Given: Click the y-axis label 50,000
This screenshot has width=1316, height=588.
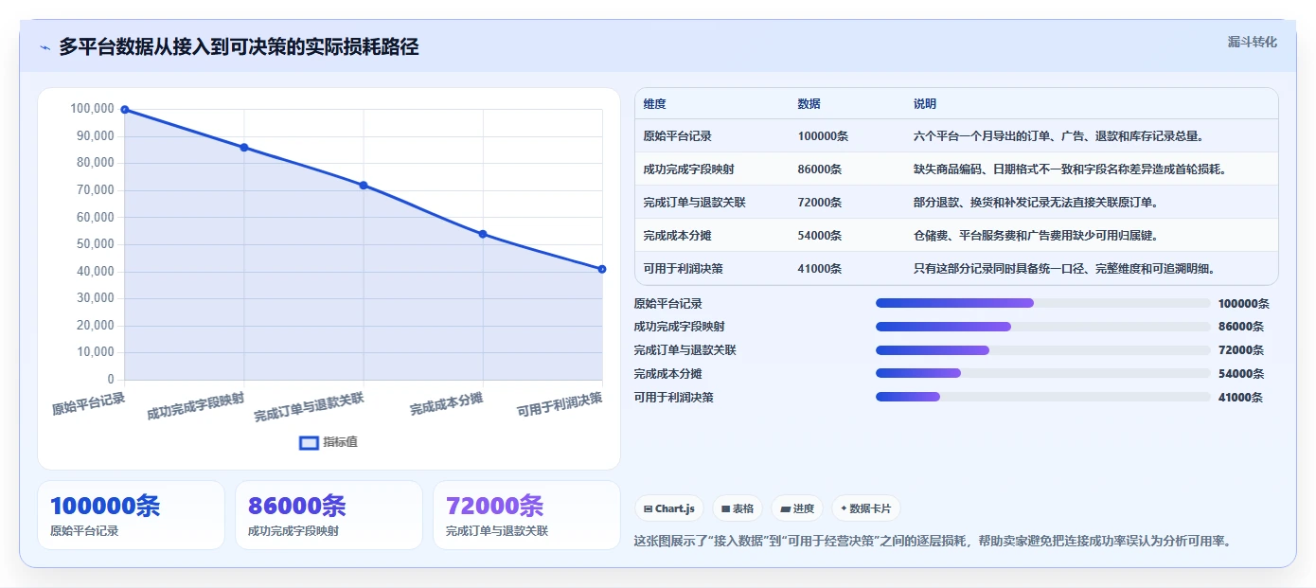Looking at the screenshot, I should (95, 244).
